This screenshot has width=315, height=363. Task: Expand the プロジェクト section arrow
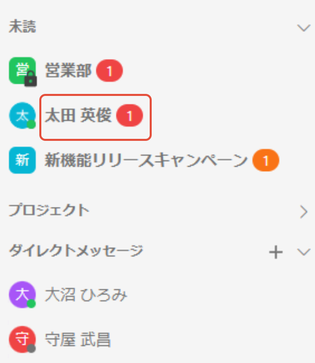304,212
